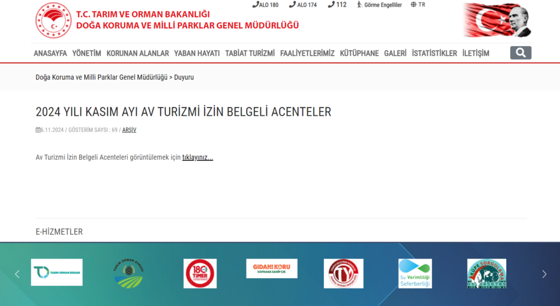Open the İLETİŞİM menu

tap(476, 53)
